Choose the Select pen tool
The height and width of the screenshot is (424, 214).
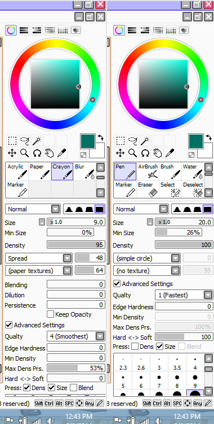pyautogui.click(x=170, y=189)
